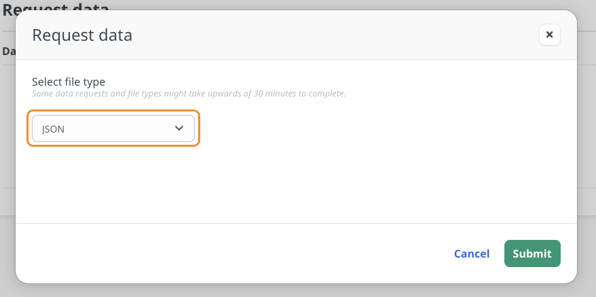Click the 'Select file type' label
The image size is (596, 297).
(69, 82)
